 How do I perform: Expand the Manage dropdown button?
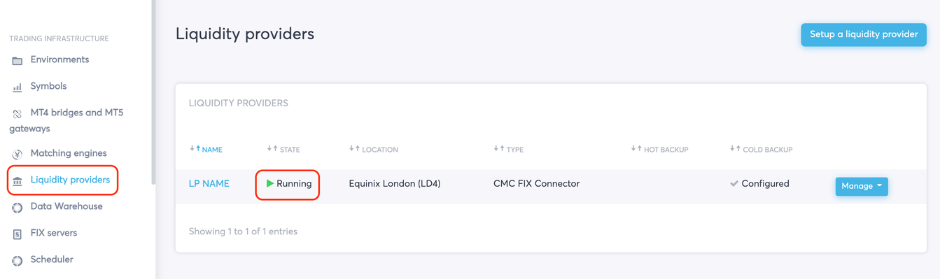pos(862,186)
